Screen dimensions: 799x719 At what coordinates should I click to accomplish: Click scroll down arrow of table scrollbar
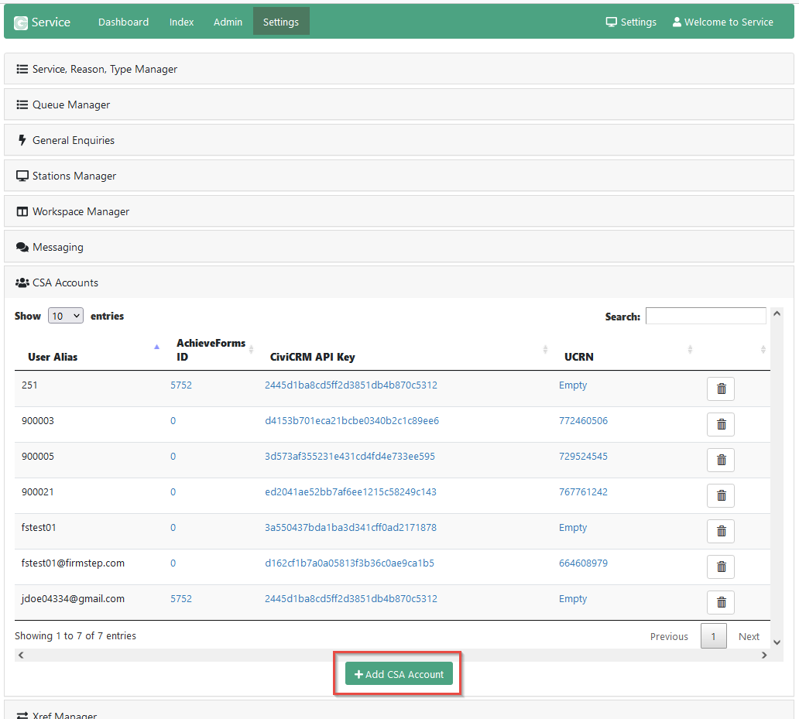pos(777,642)
